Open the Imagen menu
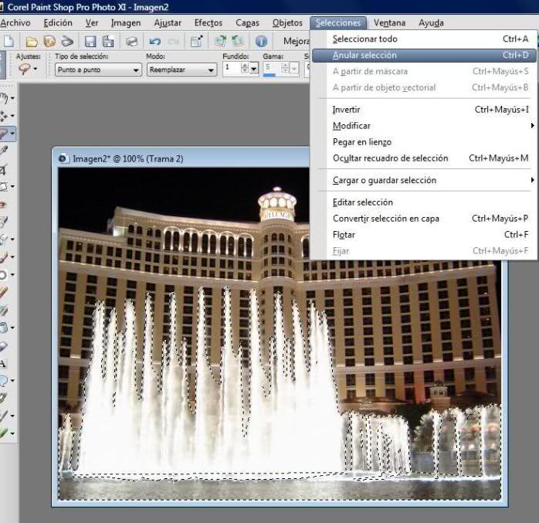539x523 pixels. 126,22
